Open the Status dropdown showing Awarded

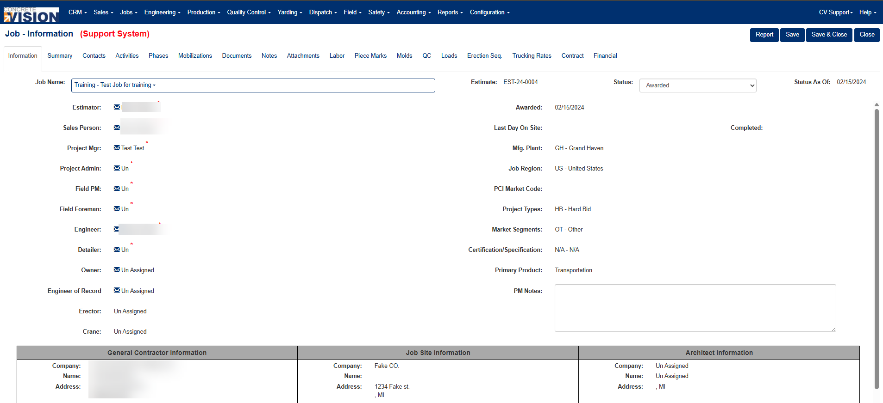(x=698, y=85)
